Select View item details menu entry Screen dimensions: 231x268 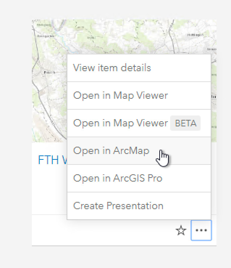click(139, 68)
